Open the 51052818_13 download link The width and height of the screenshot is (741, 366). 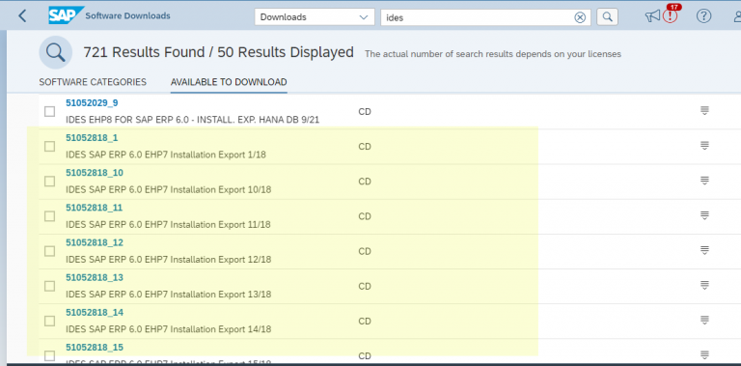click(x=95, y=277)
